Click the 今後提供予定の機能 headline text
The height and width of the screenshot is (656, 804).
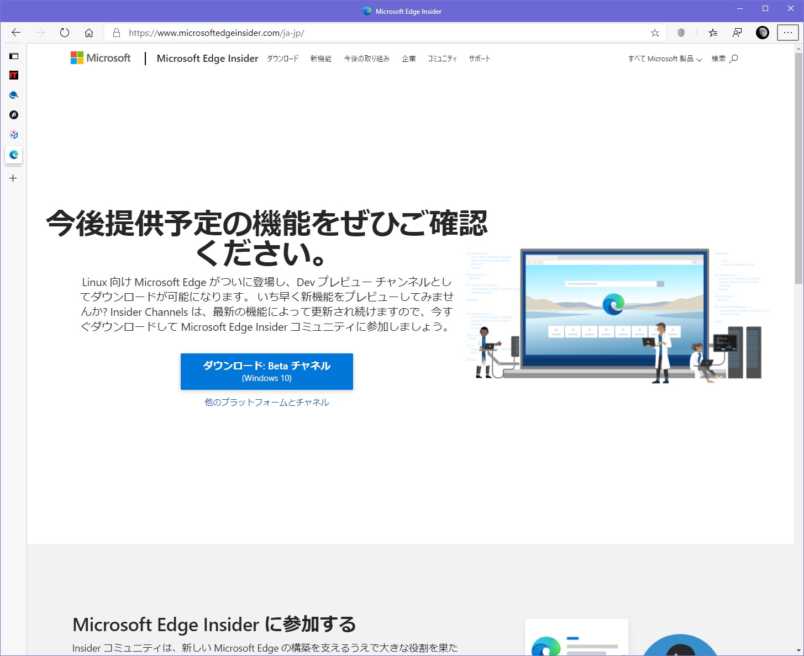point(267,238)
